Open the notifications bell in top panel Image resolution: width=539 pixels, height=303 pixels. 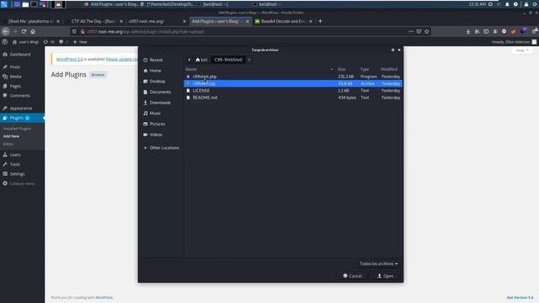point(507,4)
